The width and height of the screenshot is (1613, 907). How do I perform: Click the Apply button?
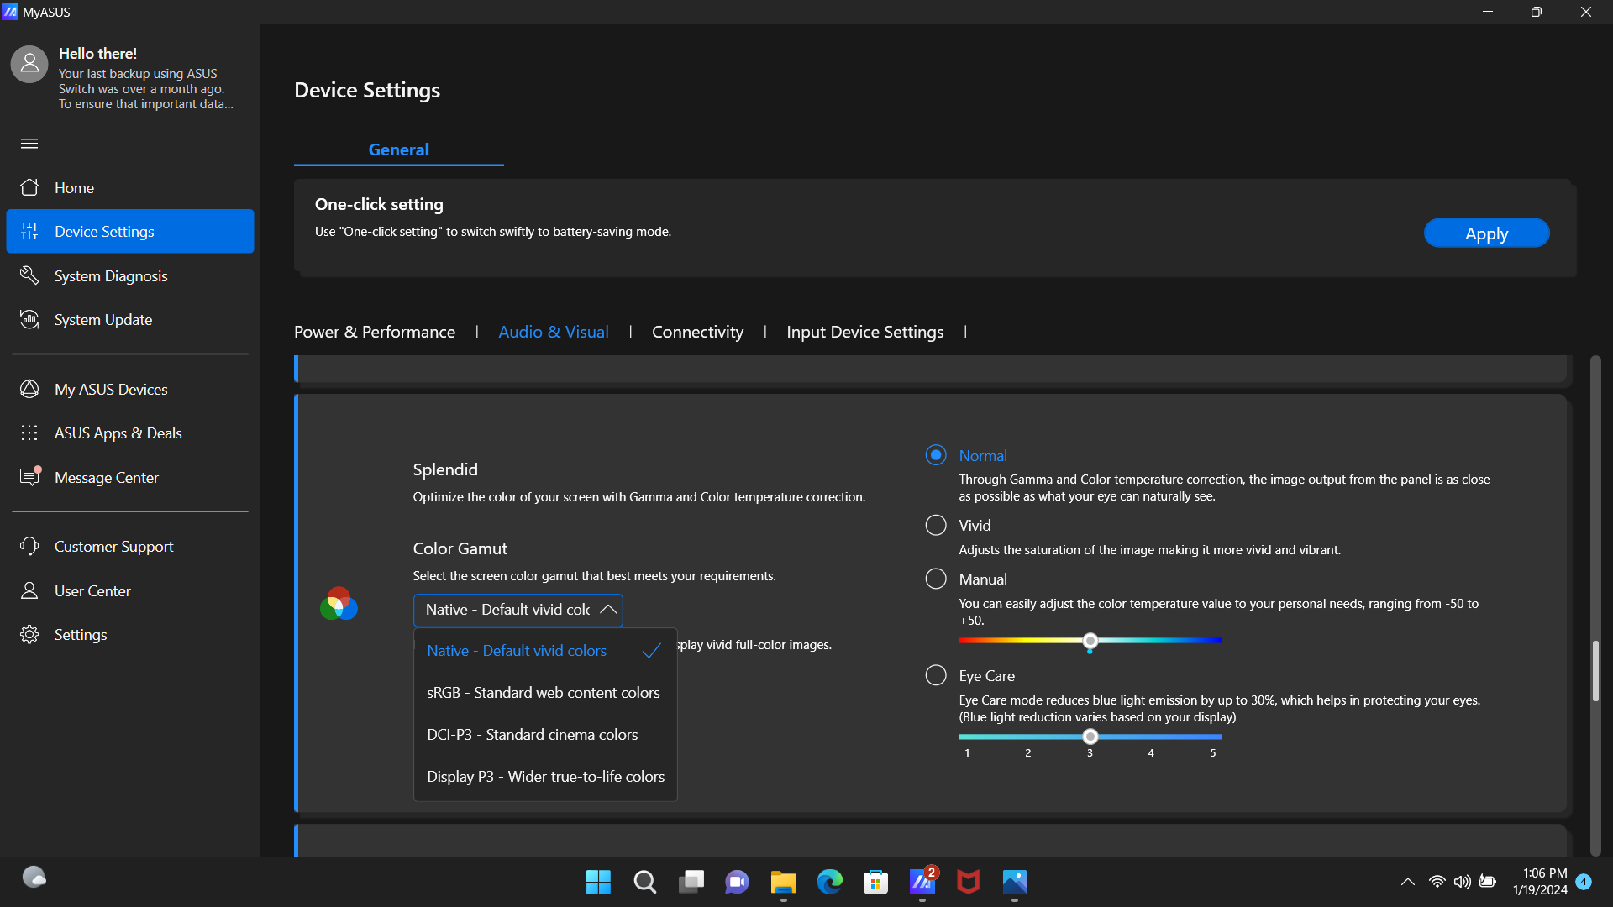click(x=1485, y=233)
